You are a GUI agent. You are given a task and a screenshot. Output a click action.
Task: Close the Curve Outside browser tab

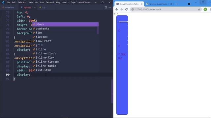coord(141,4)
